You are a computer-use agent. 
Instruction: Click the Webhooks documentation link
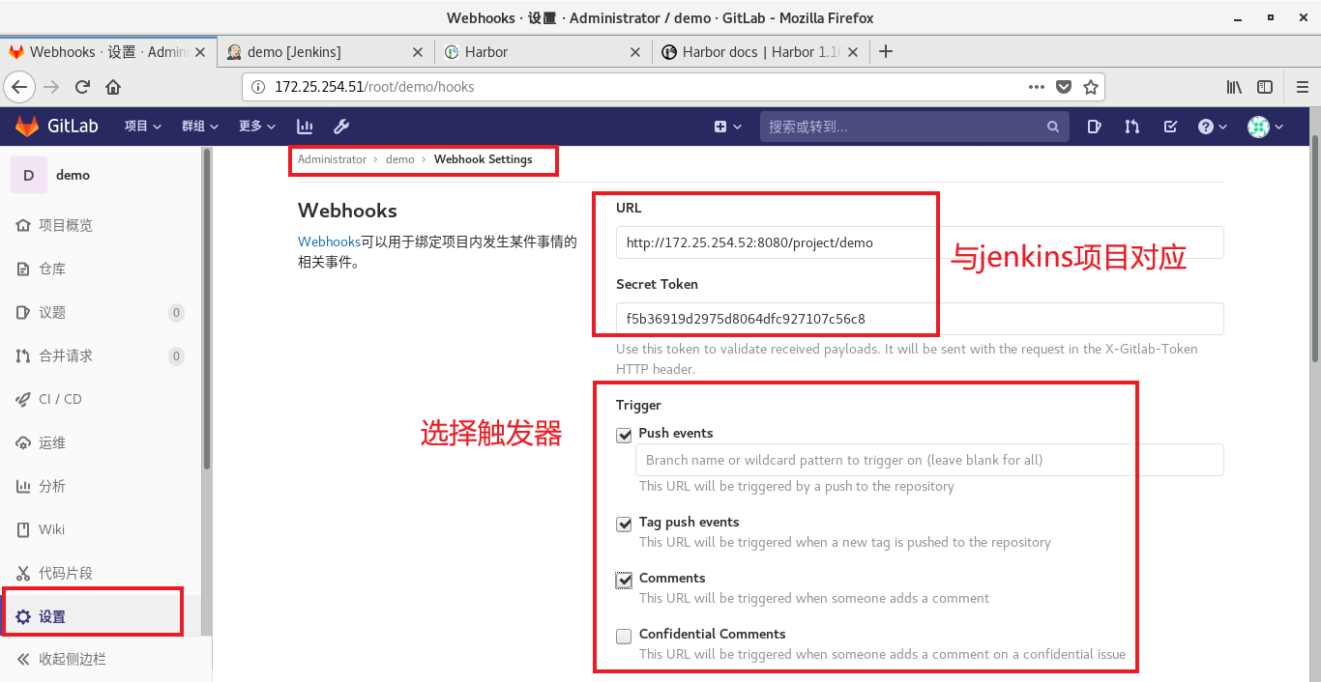tap(329, 242)
